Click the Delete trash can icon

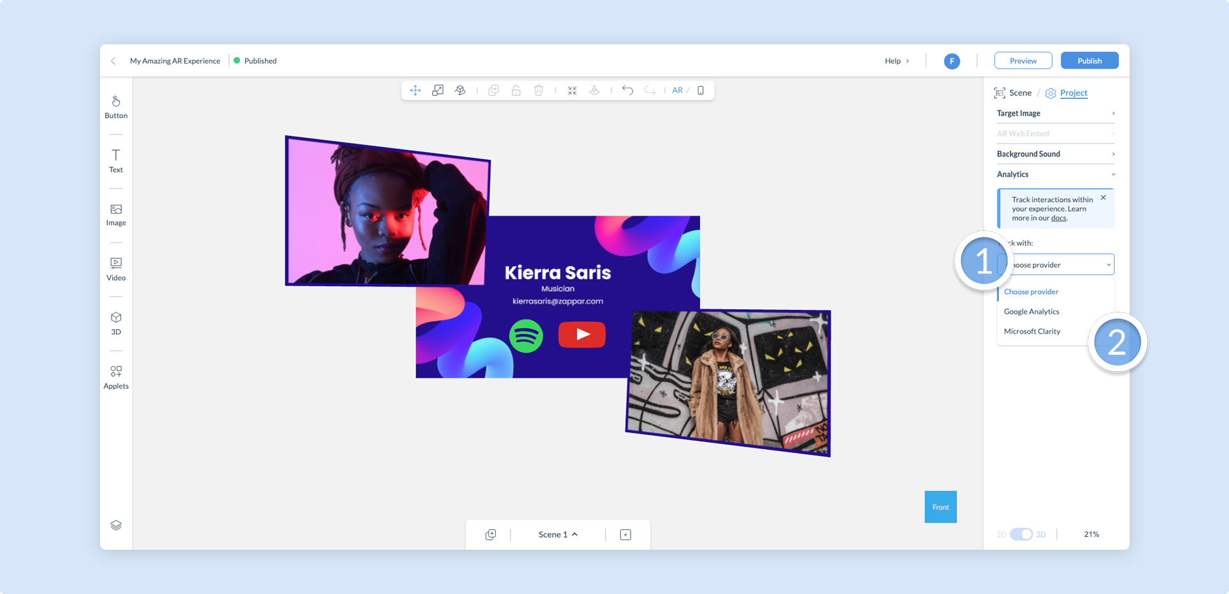point(539,90)
